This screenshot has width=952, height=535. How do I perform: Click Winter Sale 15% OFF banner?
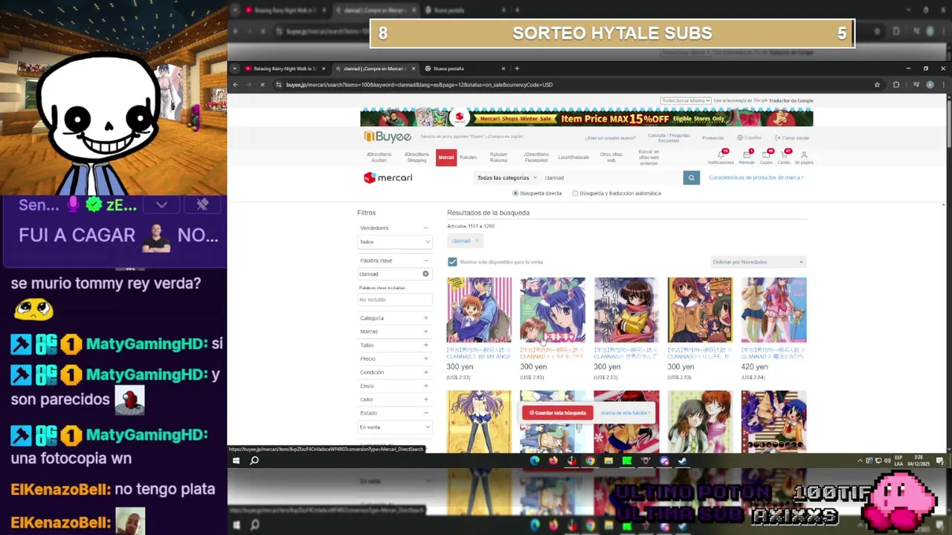coord(586,118)
